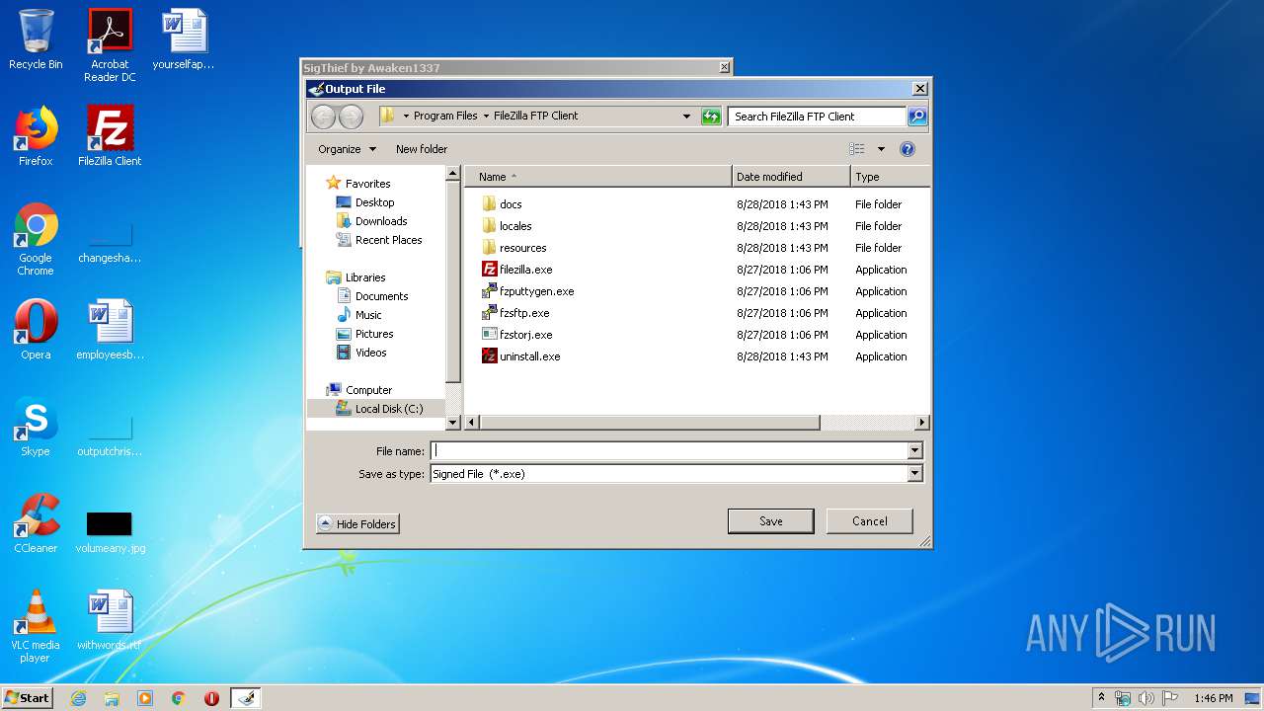This screenshot has width=1264, height=711.
Task: Select Computer in the navigation pane
Action: click(x=368, y=390)
